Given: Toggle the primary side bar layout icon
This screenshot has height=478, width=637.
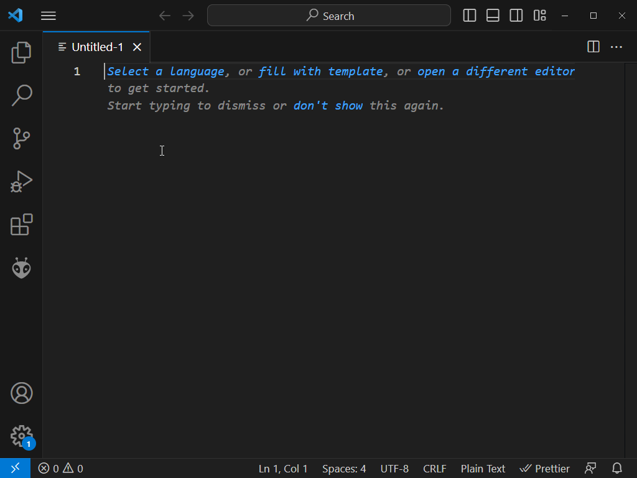Looking at the screenshot, I should tap(469, 16).
